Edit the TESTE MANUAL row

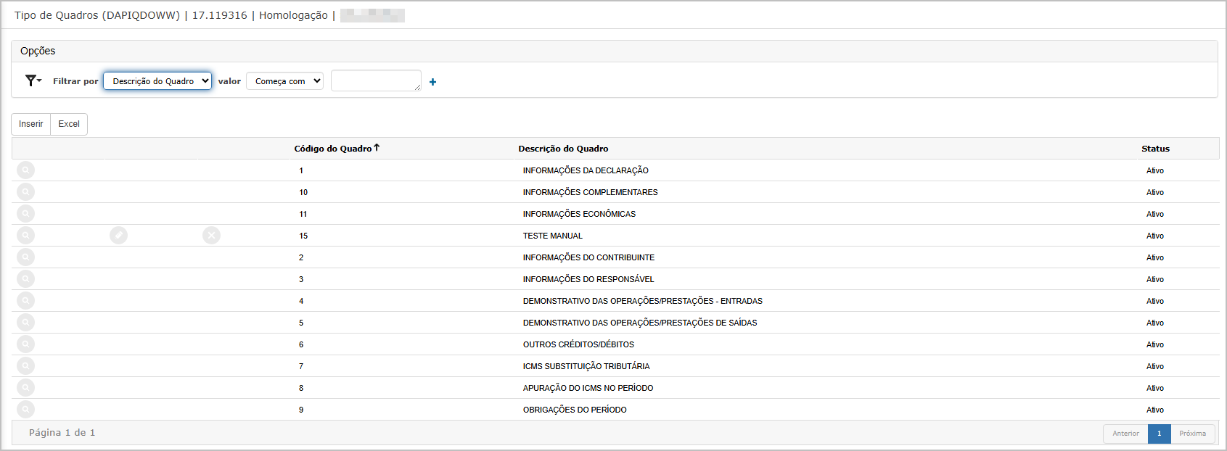tap(118, 236)
